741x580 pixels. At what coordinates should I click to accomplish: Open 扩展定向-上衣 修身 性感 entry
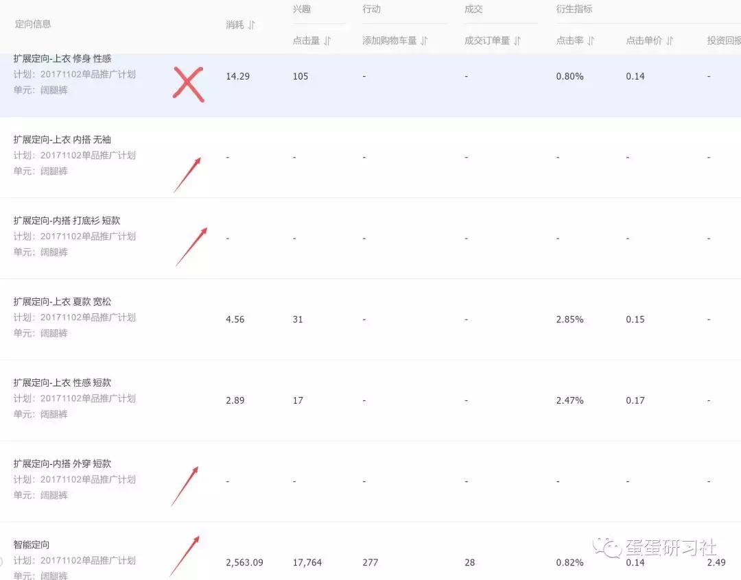tap(60, 58)
